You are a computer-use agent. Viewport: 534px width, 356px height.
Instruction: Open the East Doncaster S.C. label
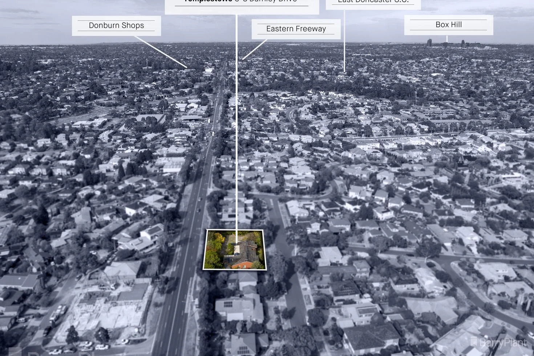pyautogui.click(x=373, y=3)
